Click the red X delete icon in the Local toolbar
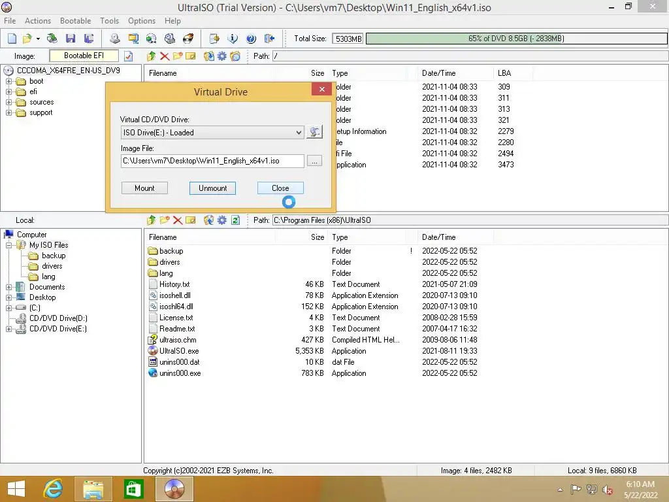 pos(178,220)
